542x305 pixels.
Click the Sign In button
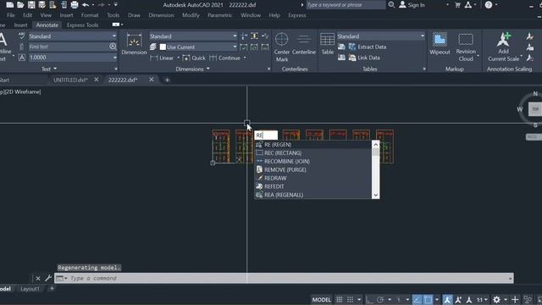(x=412, y=5)
